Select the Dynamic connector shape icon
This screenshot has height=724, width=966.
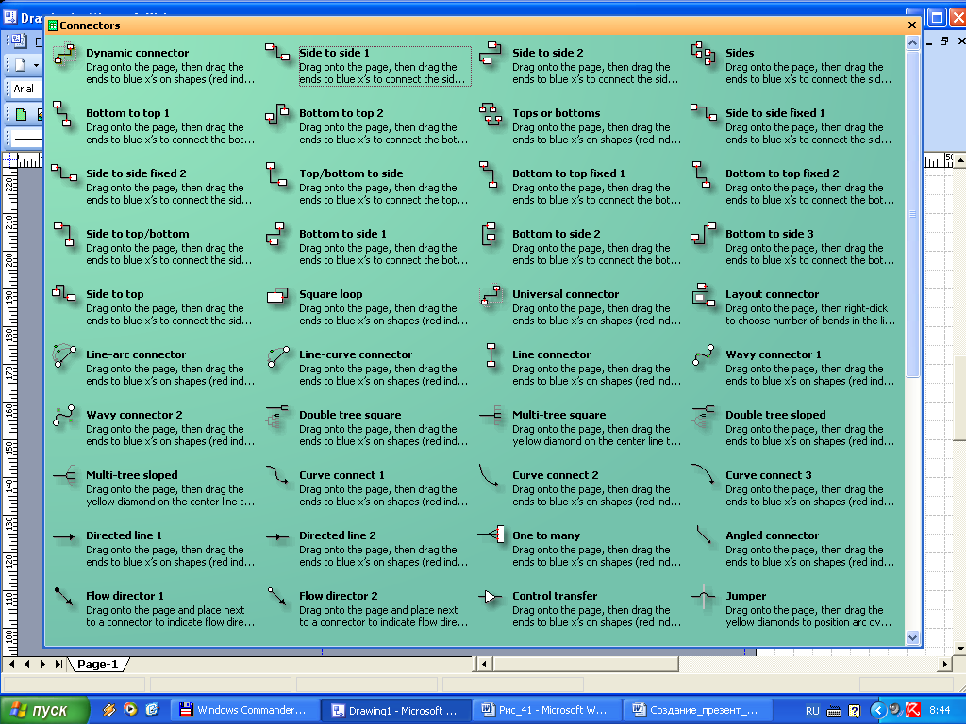64,55
